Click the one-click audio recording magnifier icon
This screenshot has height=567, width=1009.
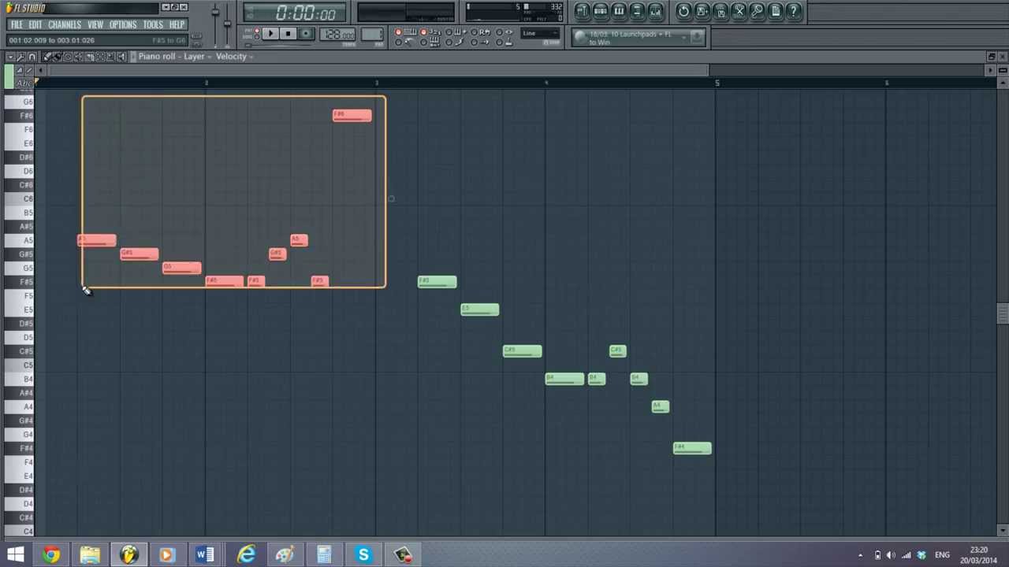click(x=757, y=11)
